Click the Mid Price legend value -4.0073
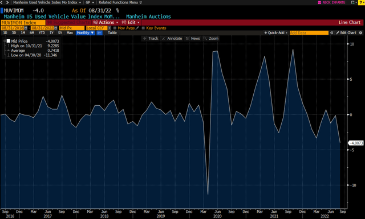The width and height of the screenshot is (365, 219). tap(52, 42)
